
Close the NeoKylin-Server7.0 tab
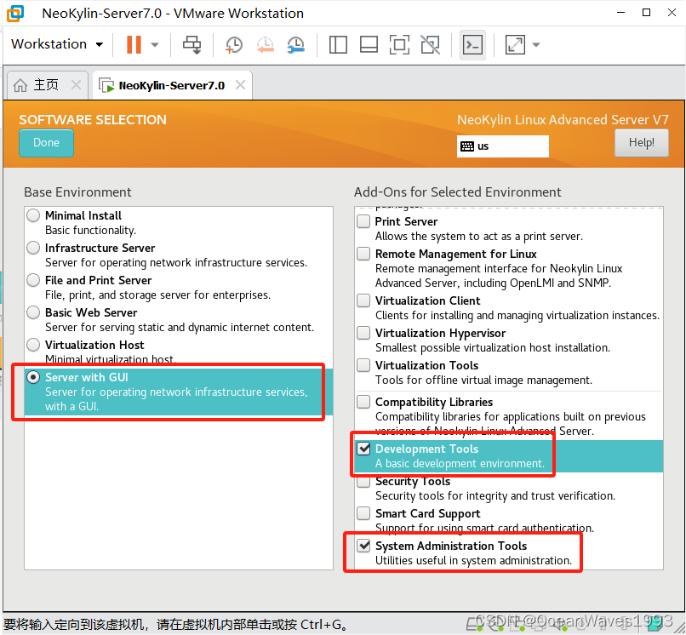coord(240,84)
